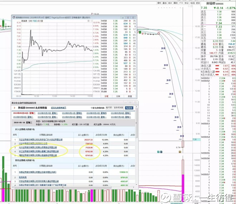
Task: Click sell amount 9791.01 cell
Action: tap(124, 178)
